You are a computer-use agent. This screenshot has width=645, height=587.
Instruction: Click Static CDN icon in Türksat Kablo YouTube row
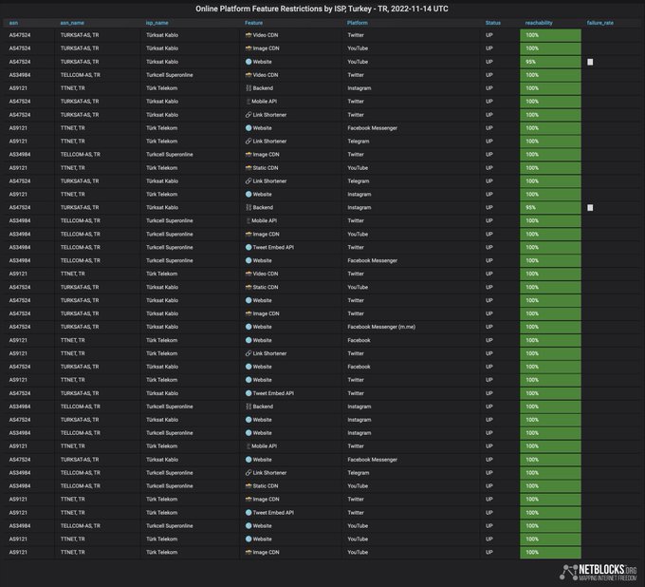point(249,287)
